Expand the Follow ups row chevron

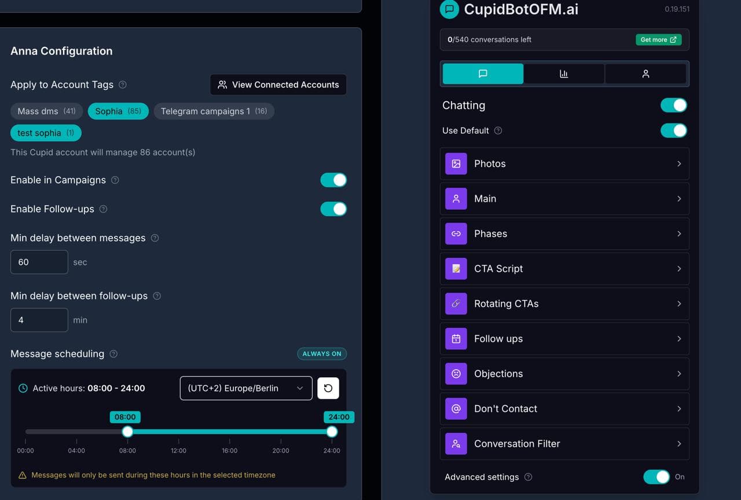point(679,339)
